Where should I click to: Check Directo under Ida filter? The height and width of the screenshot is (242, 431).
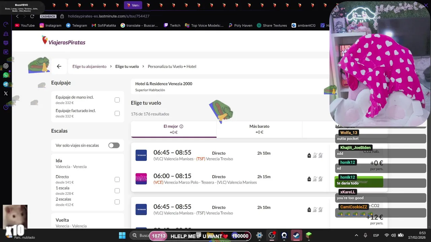[117, 179]
